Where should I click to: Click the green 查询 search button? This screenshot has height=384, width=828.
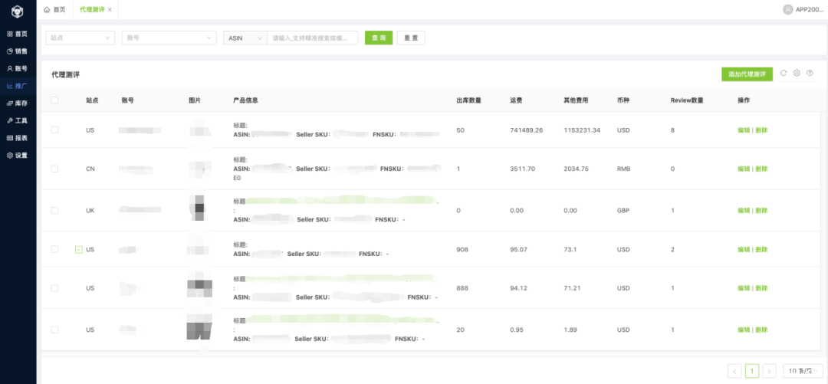click(x=378, y=38)
